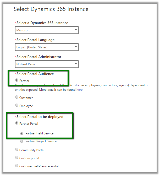Choose the Partner Portal radio button
The height and width of the screenshot is (176, 160).
pyautogui.click(x=17, y=123)
